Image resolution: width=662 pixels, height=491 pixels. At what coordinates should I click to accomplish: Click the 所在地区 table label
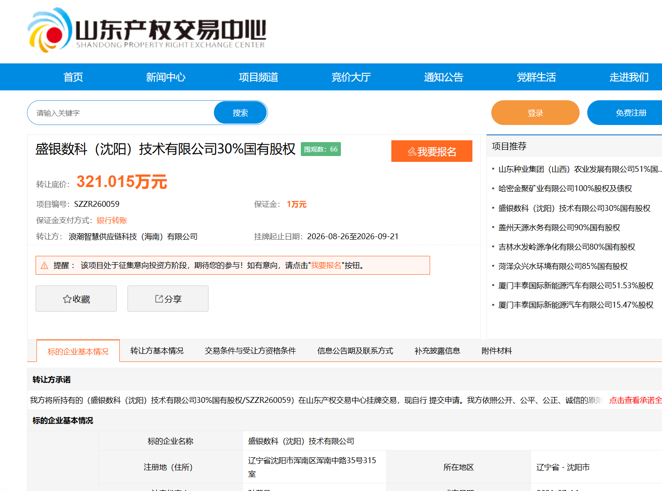pyautogui.click(x=458, y=467)
